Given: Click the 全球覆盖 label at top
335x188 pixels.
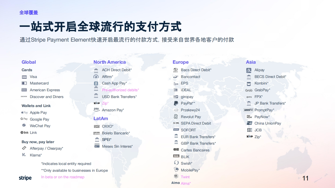Looking at the screenshot, I should tap(29, 12).
